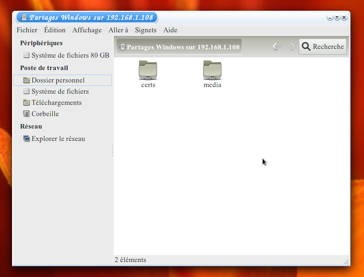364x277 pixels.
Task: Click the back navigation arrow
Action: point(276,46)
